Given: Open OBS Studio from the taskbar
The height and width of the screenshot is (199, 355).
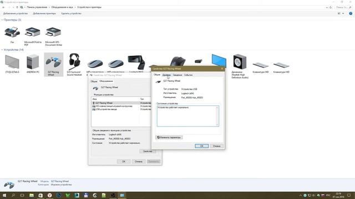Looking at the screenshot, I should click(113, 195).
